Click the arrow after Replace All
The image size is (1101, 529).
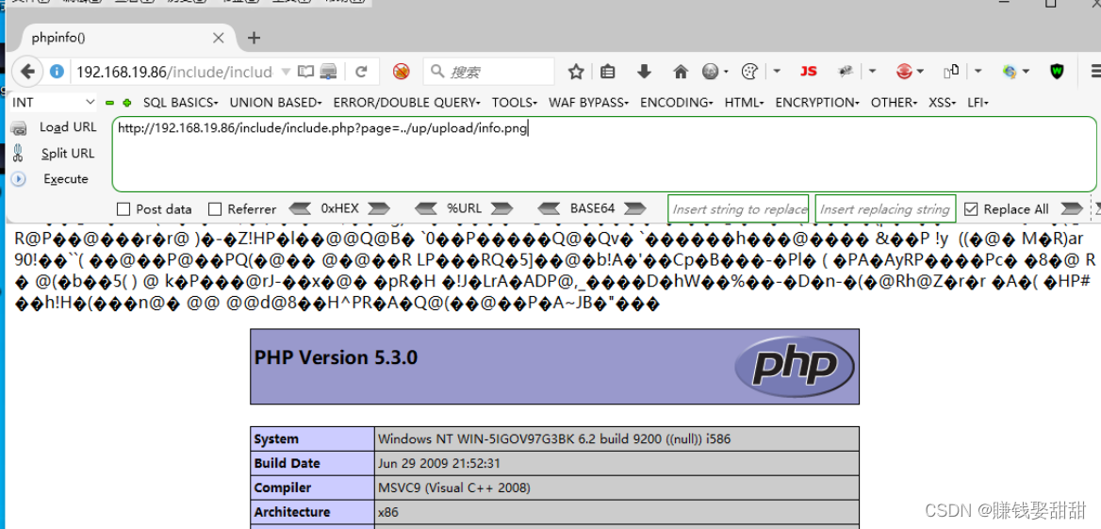[1072, 208]
